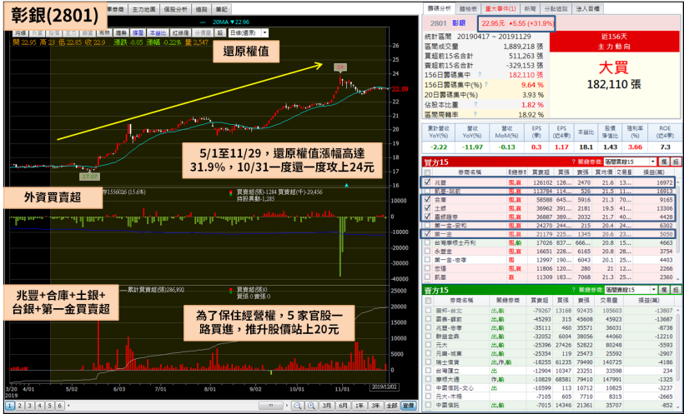Viewport: 684px width, 414px height.
Task: Open the 重大事件(1) tab
Action: coord(500,8)
